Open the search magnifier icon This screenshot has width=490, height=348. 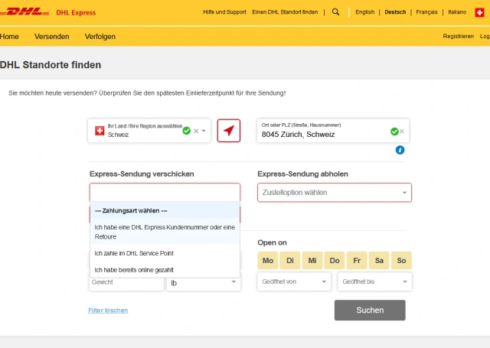(335, 12)
